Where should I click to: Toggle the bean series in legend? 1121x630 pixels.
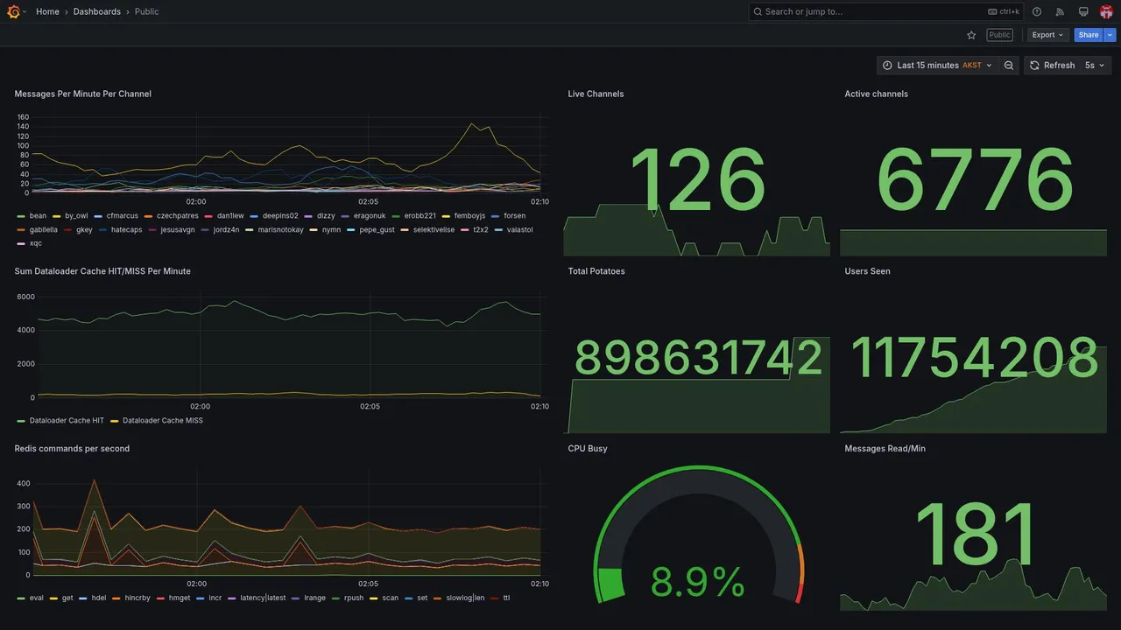pos(38,216)
